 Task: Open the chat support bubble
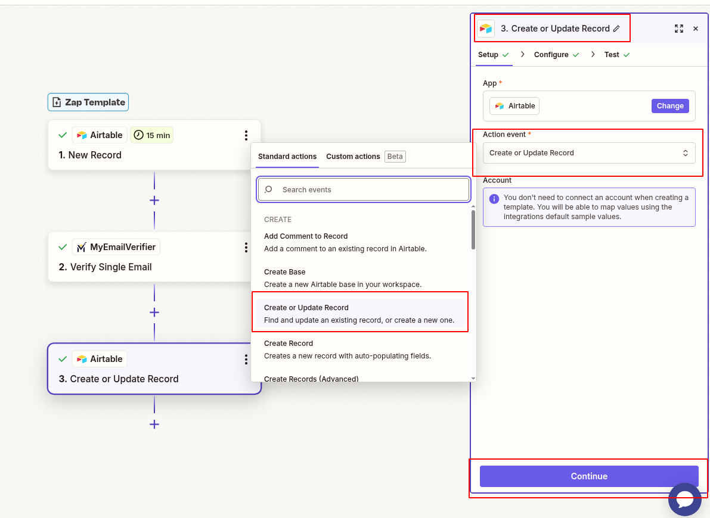coord(684,499)
